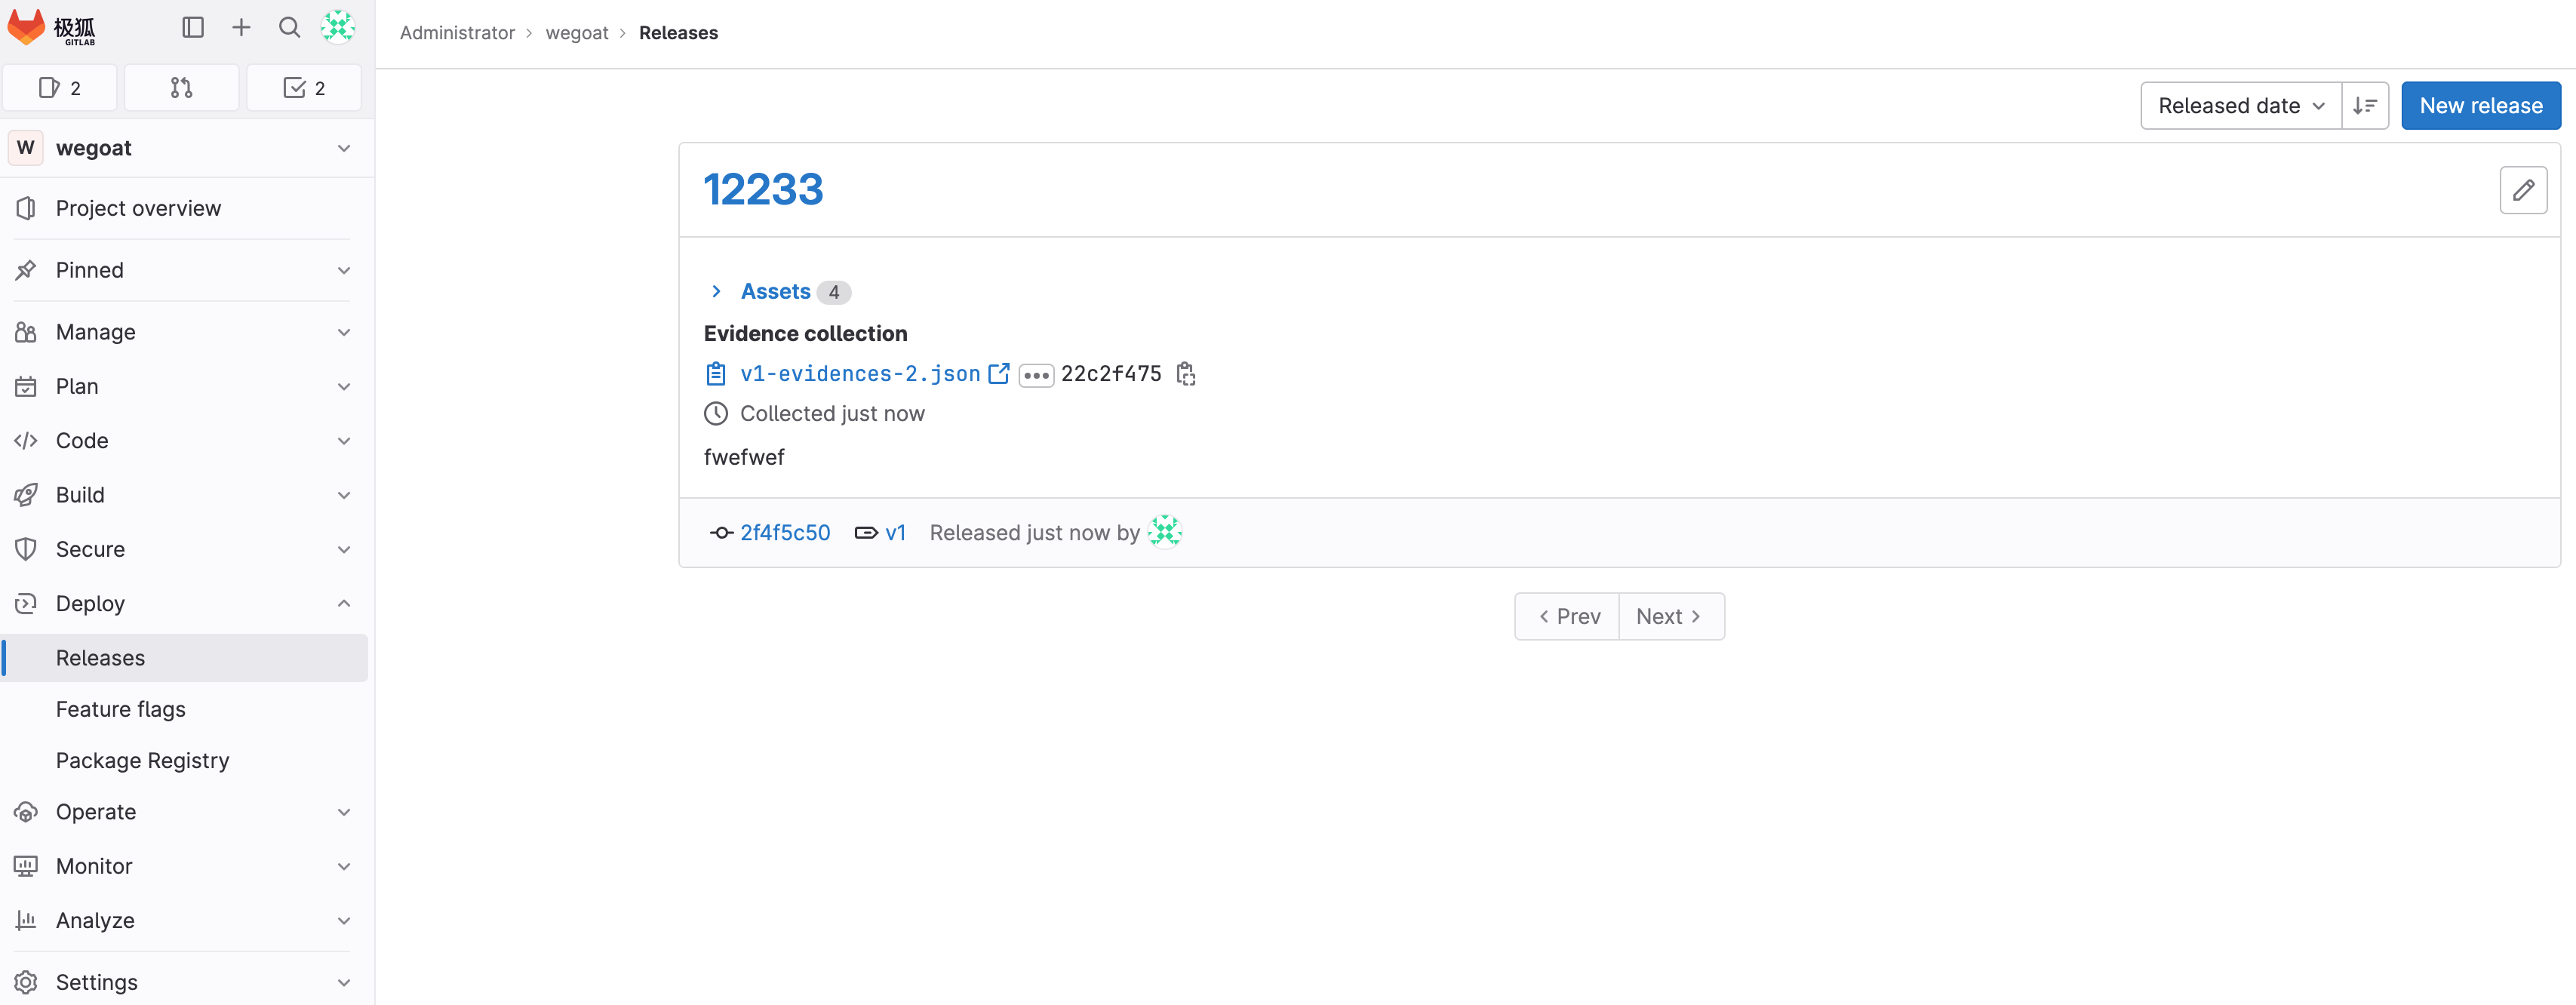This screenshot has width=2576, height=1005.
Task: Open the Released date sort dropdown
Action: [2240, 106]
